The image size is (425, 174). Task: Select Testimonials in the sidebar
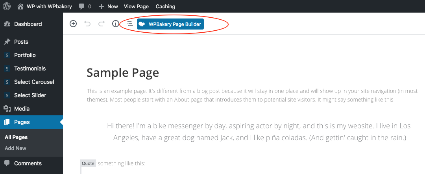(30, 68)
